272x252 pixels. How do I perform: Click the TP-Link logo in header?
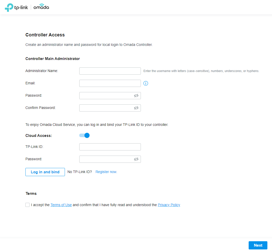coord(16,7)
